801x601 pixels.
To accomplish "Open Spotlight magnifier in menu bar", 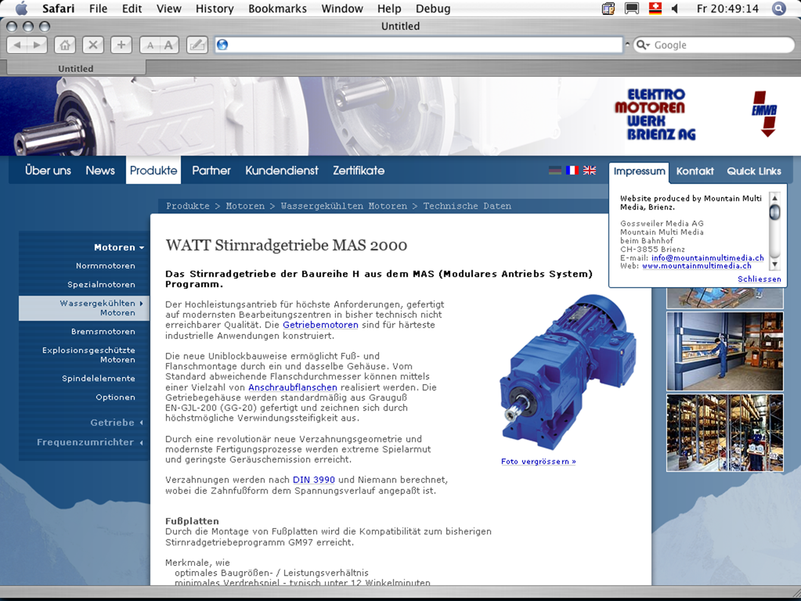I will pyautogui.click(x=778, y=8).
